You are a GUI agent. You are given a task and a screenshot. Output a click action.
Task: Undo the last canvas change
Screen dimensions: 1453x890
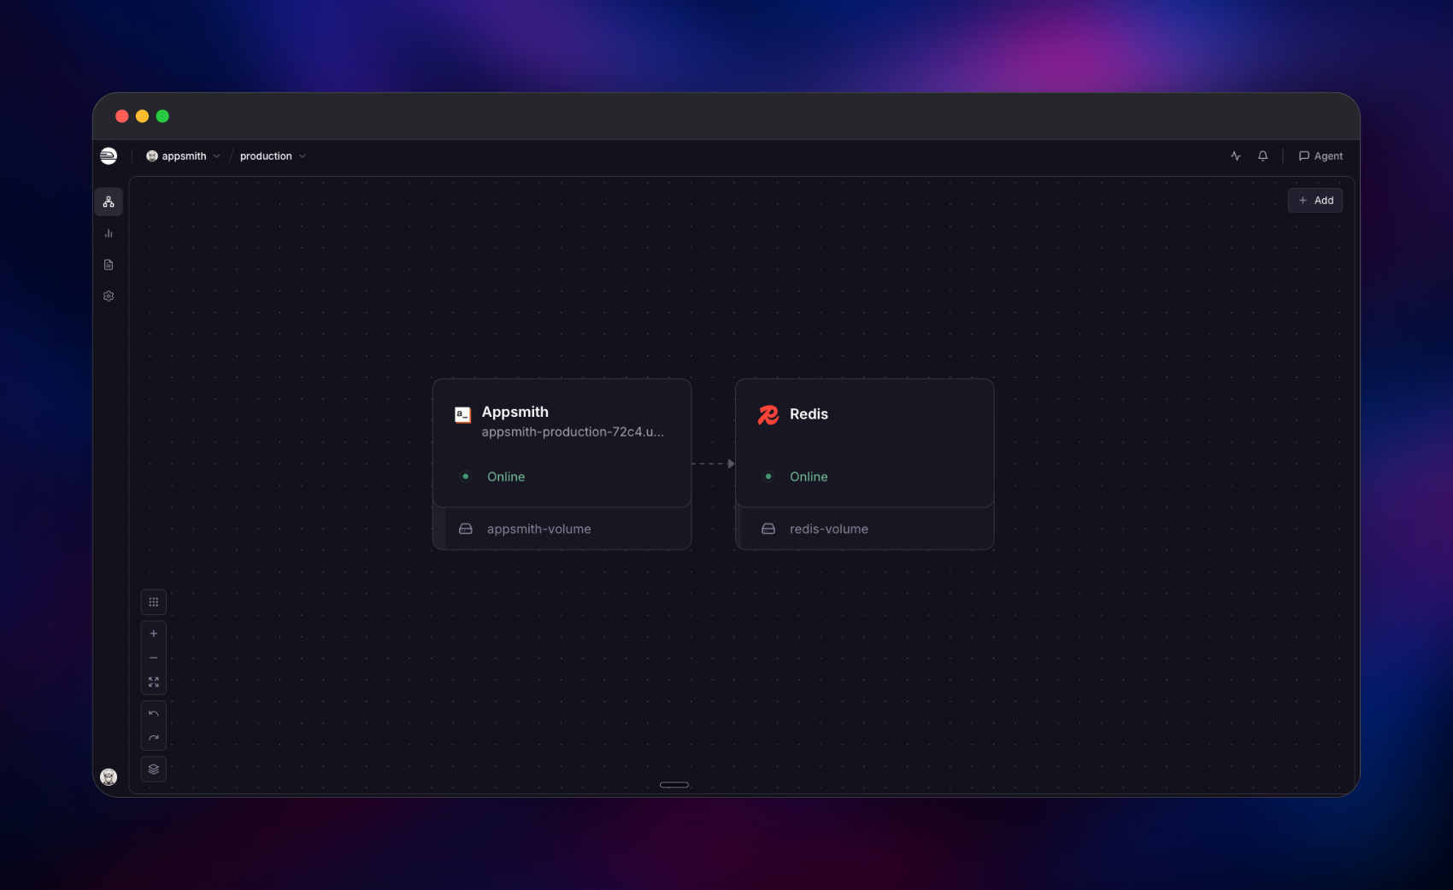coord(154,714)
